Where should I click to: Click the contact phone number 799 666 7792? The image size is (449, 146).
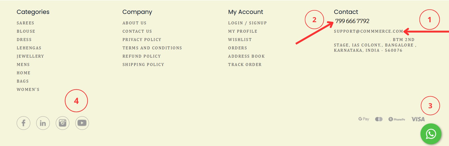(x=352, y=21)
